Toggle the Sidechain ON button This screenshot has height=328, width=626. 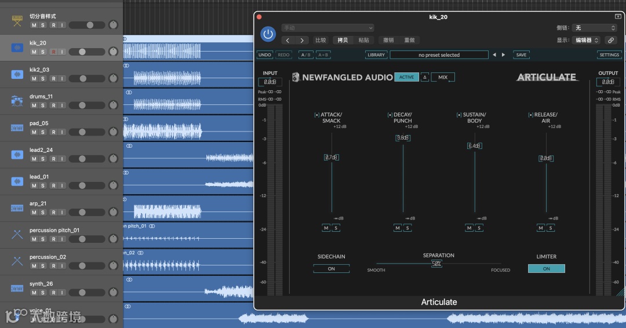coord(332,268)
